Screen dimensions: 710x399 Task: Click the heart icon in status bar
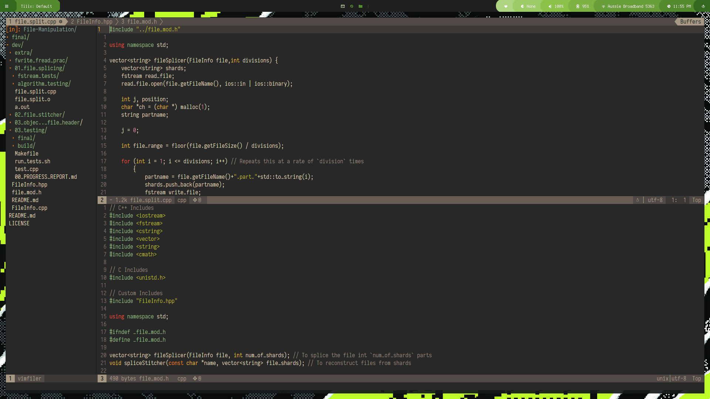pyautogui.click(x=506, y=6)
